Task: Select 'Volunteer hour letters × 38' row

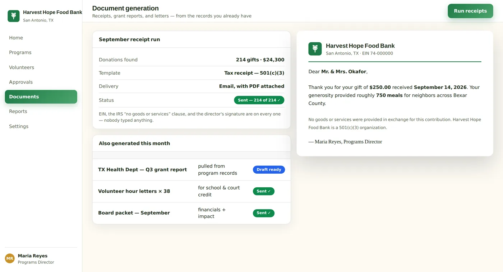Action: click(x=191, y=191)
